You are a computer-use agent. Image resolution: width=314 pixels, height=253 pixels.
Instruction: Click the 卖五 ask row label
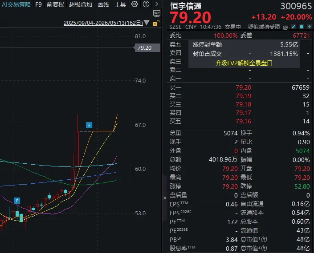pyautogui.click(x=175, y=44)
